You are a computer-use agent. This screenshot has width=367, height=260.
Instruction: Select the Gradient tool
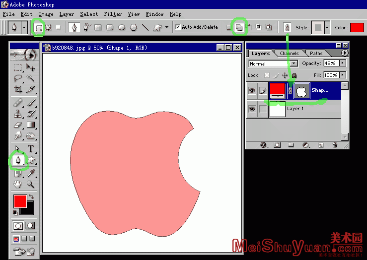31,125
